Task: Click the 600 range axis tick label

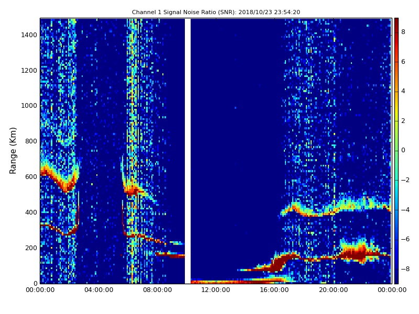Action: (31, 177)
